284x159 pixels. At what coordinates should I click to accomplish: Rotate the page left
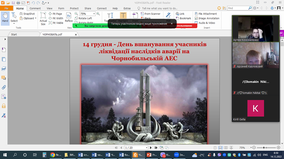pos(83,18)
